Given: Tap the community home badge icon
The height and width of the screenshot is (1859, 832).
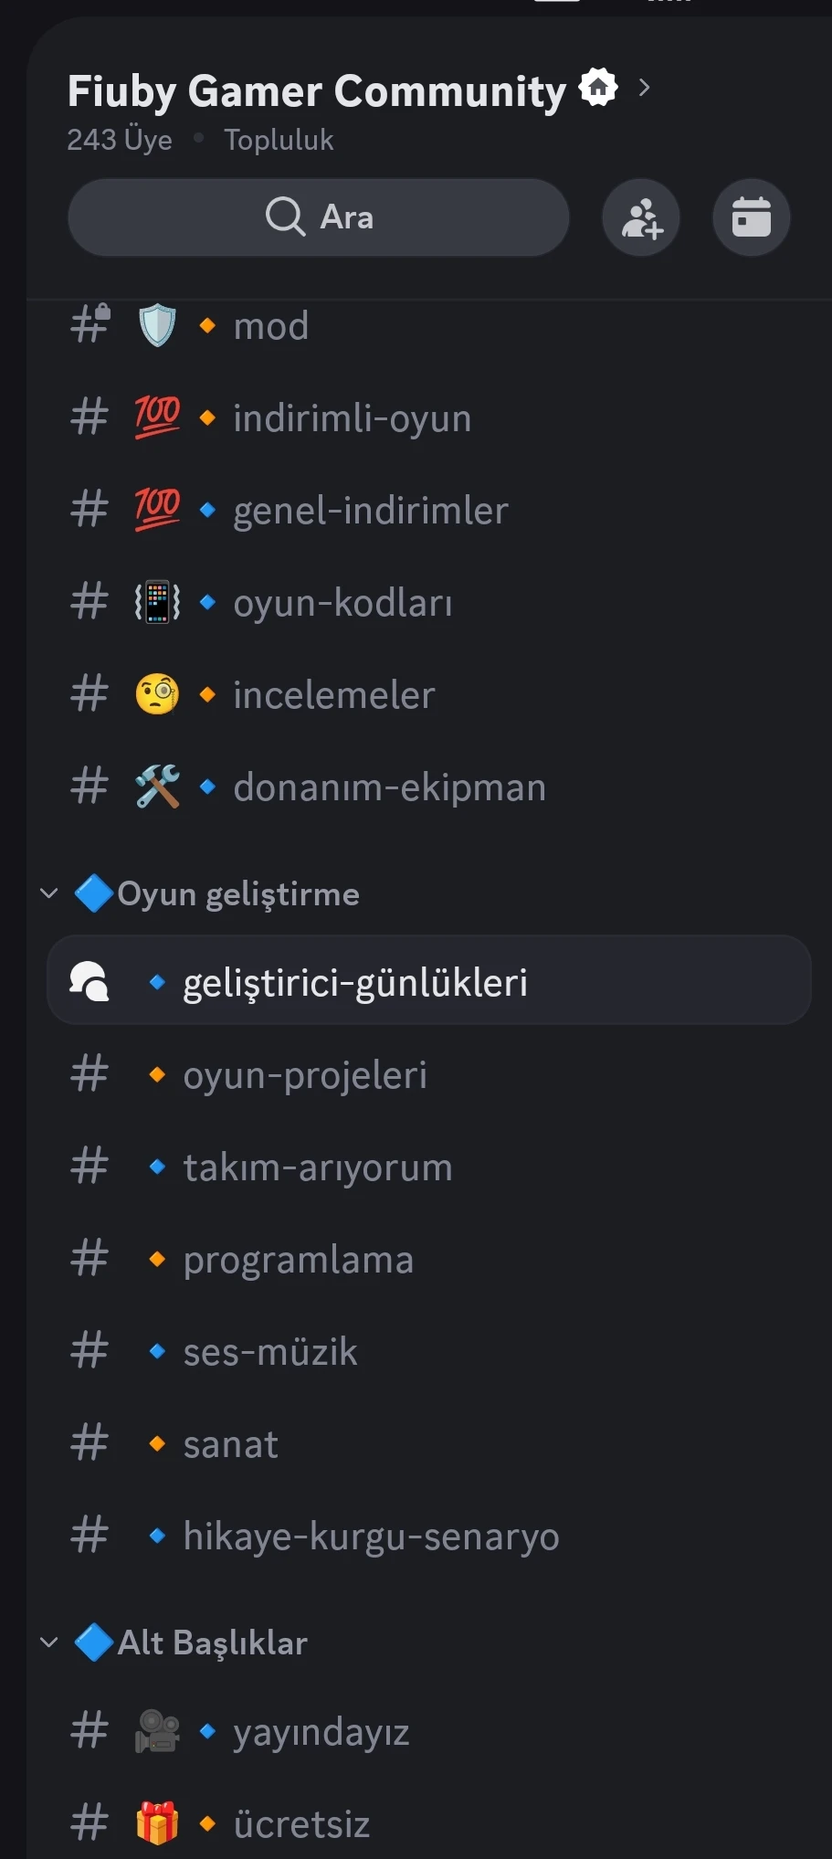Looking at the screenshot, I should pyautogui.click(x=598, y=88).
